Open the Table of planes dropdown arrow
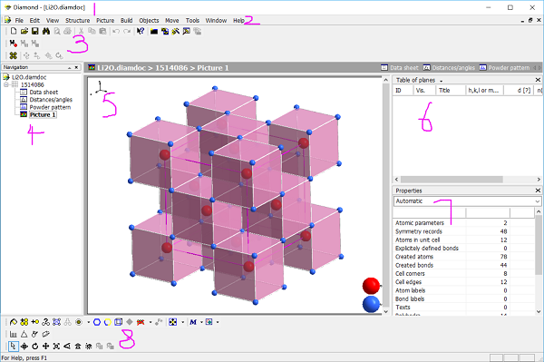Image resolution: width=544 pixels, height=362 pixels. (x=442, y=81)
